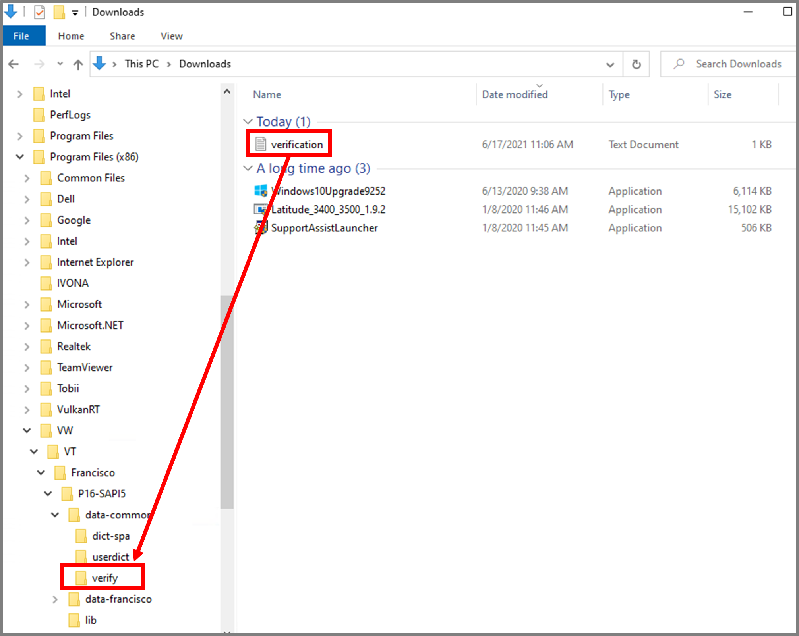Select the dict-spa folder icon
799x636 pixels.
[x=81, y=536]
